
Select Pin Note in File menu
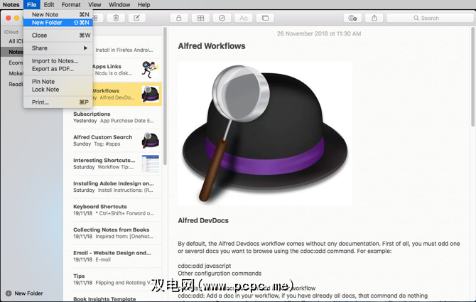click(58, 81)
